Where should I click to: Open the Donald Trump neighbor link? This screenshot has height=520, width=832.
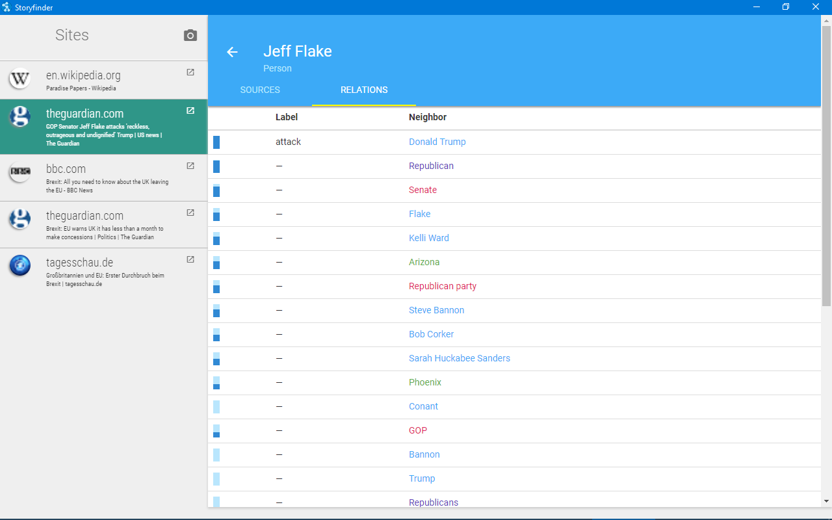(x=437, y=142)
